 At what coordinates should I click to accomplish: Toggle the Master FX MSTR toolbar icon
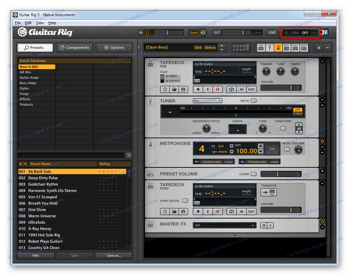point(304,48)
